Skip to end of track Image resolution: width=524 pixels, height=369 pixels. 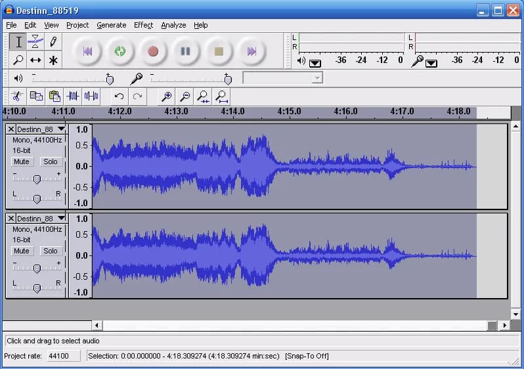251,51
